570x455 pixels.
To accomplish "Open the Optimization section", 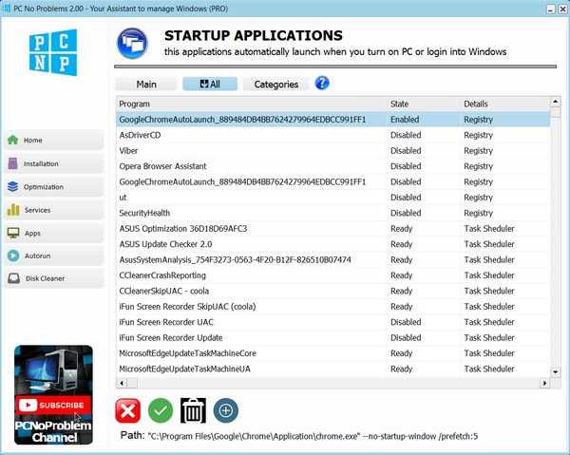I will click(x=53, y=187).
